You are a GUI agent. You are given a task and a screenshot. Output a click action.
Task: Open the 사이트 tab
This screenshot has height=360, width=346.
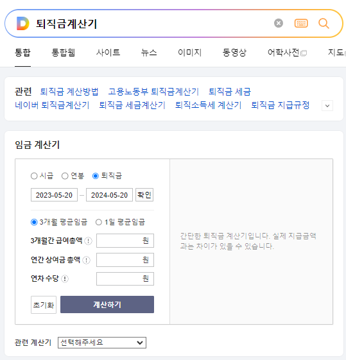click(108, 53)
